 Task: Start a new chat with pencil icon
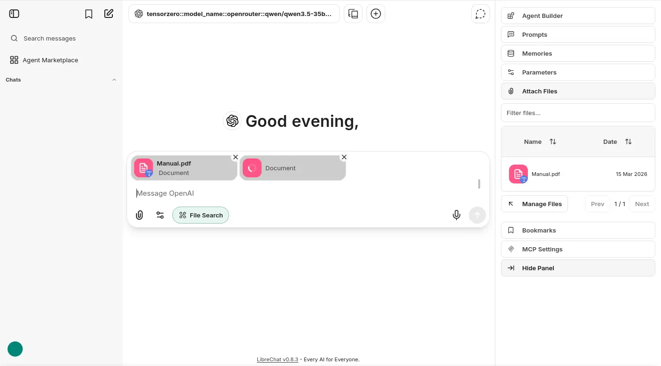coord(109,14)
